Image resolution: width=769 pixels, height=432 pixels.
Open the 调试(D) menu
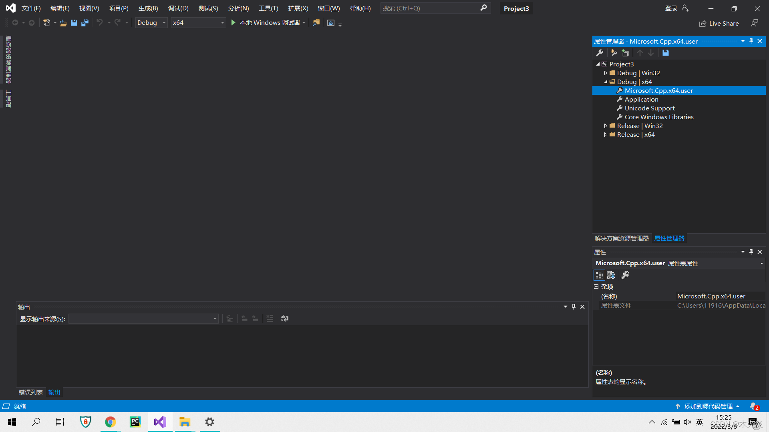[x=178, y=8]
